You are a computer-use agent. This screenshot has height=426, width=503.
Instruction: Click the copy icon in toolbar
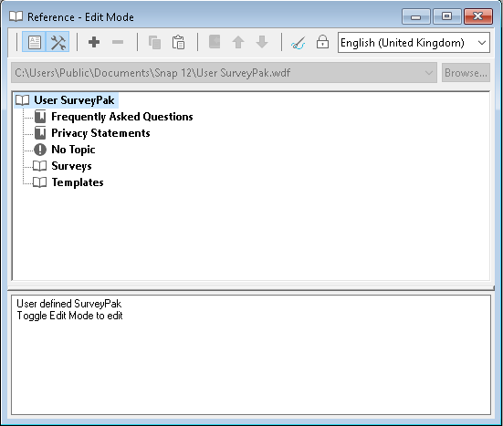154,42
